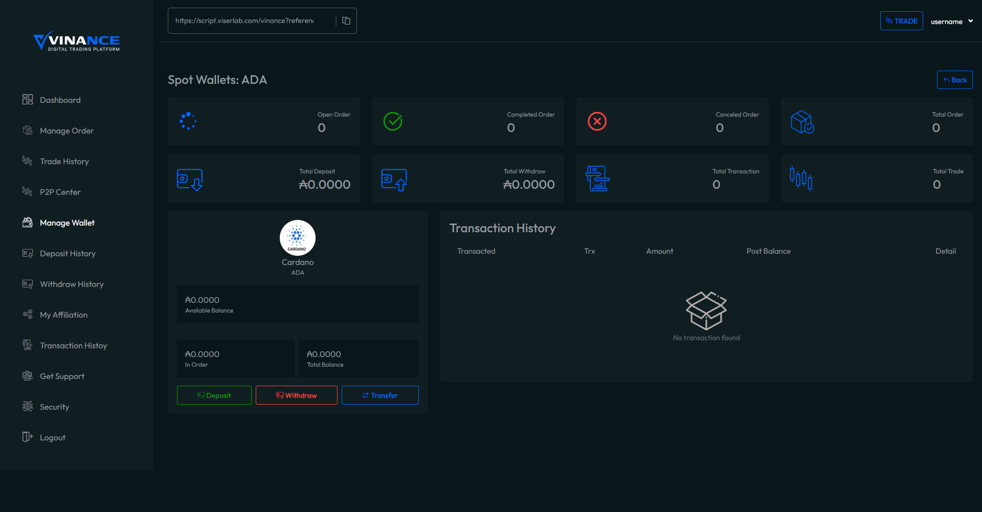The width and height of the screenshot is (982, 512).
Task: Select Security in the sidebar
Action: (x=54, y=407)
